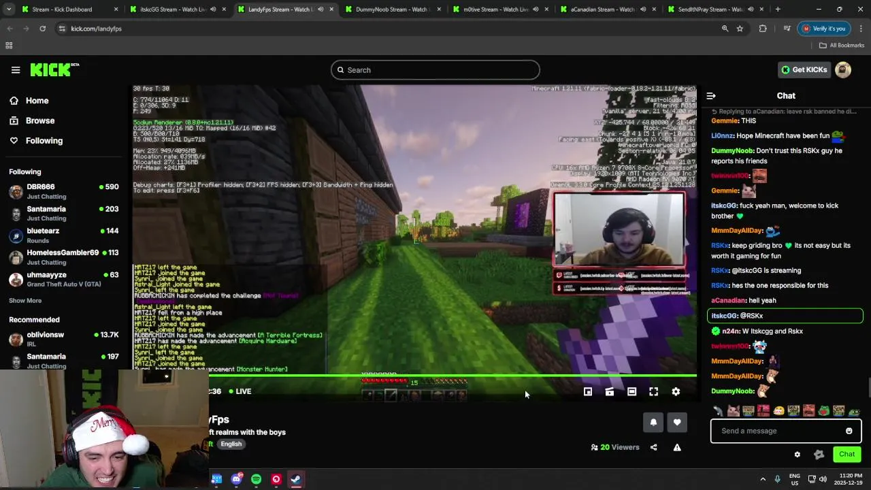Screen dimensions: 871x490
Task: Click the 20 Viewers count
Action: tap(615, 447)
